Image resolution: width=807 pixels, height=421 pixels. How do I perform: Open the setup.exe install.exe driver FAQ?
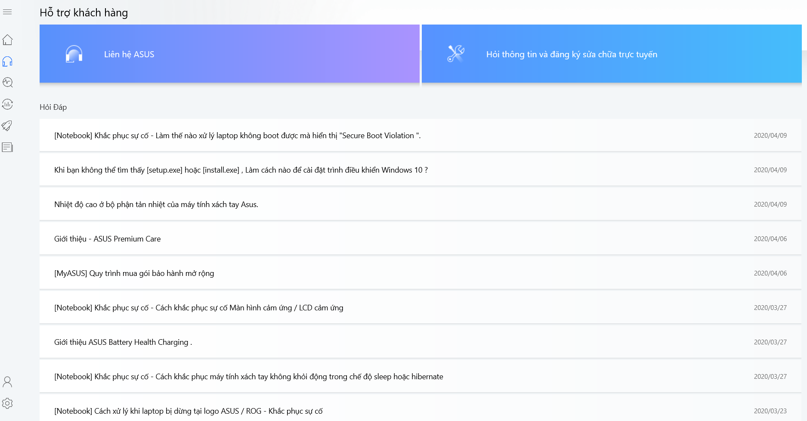(421, 170)
